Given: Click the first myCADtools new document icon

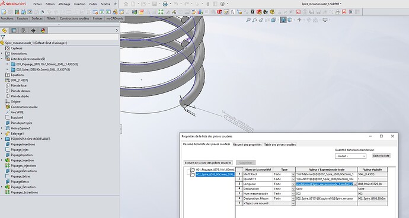Looking at the screenshot, I should click(4, 12).
